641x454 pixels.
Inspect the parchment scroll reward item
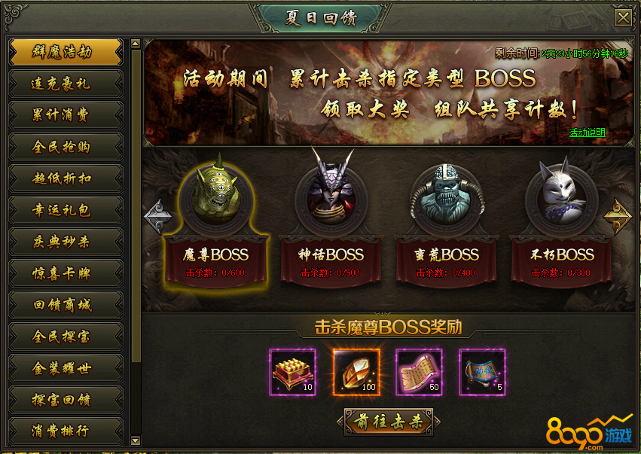point(419,372)
